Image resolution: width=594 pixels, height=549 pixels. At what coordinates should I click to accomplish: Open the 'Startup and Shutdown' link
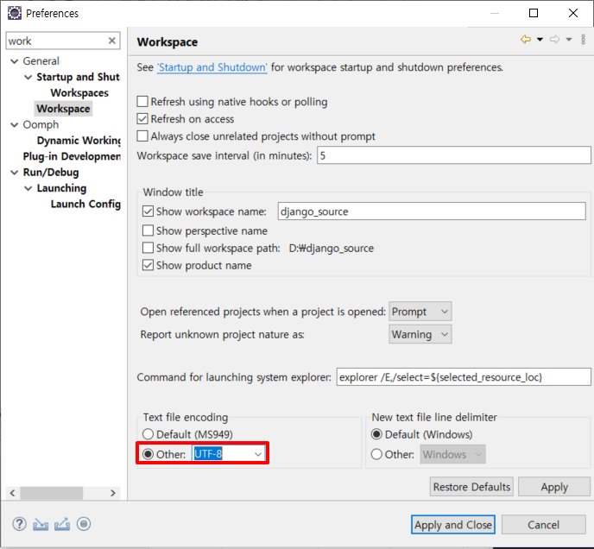click(212, 67)
